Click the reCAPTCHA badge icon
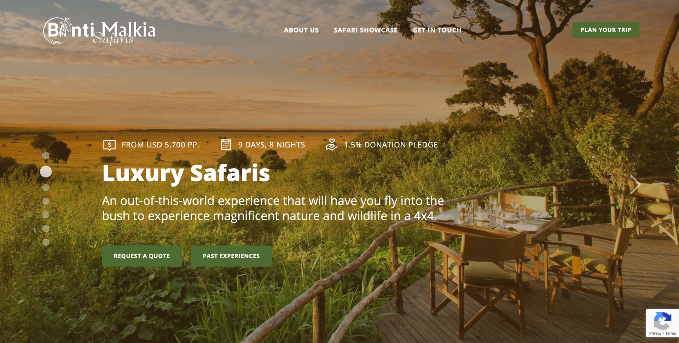 coord(662,321)
